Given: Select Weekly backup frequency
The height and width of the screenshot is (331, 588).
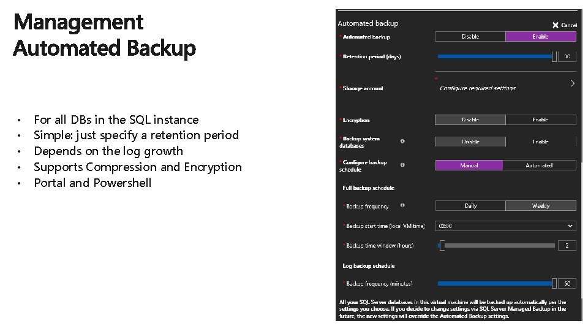Looking at the screenshot, I should pos(540,206).
